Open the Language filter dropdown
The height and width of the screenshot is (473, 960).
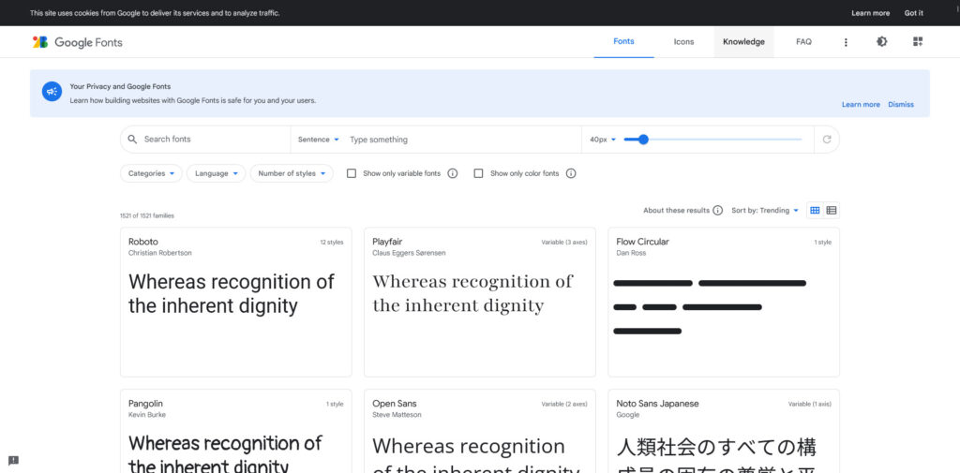coord(217,174)
